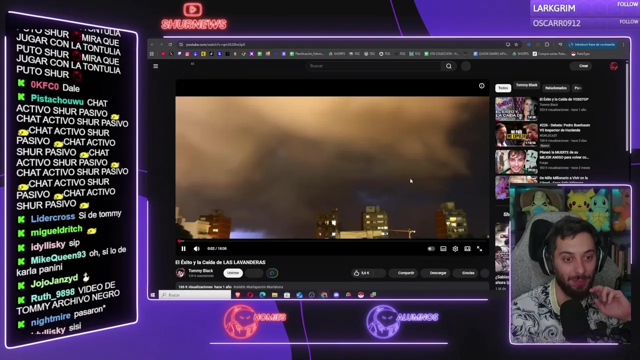Switch to theater mode view
Screen dimensions: 640x360
coord(467,248)
